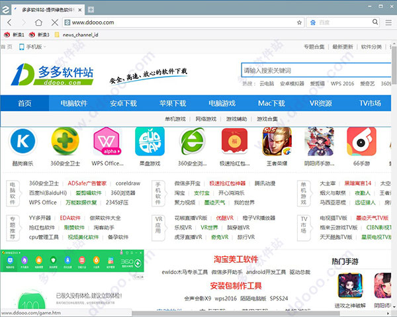Image resolution: width=397 pixels, height=317 pixels.
Task: Click 游戏合集 submenu link
Action: pos(267,119)
